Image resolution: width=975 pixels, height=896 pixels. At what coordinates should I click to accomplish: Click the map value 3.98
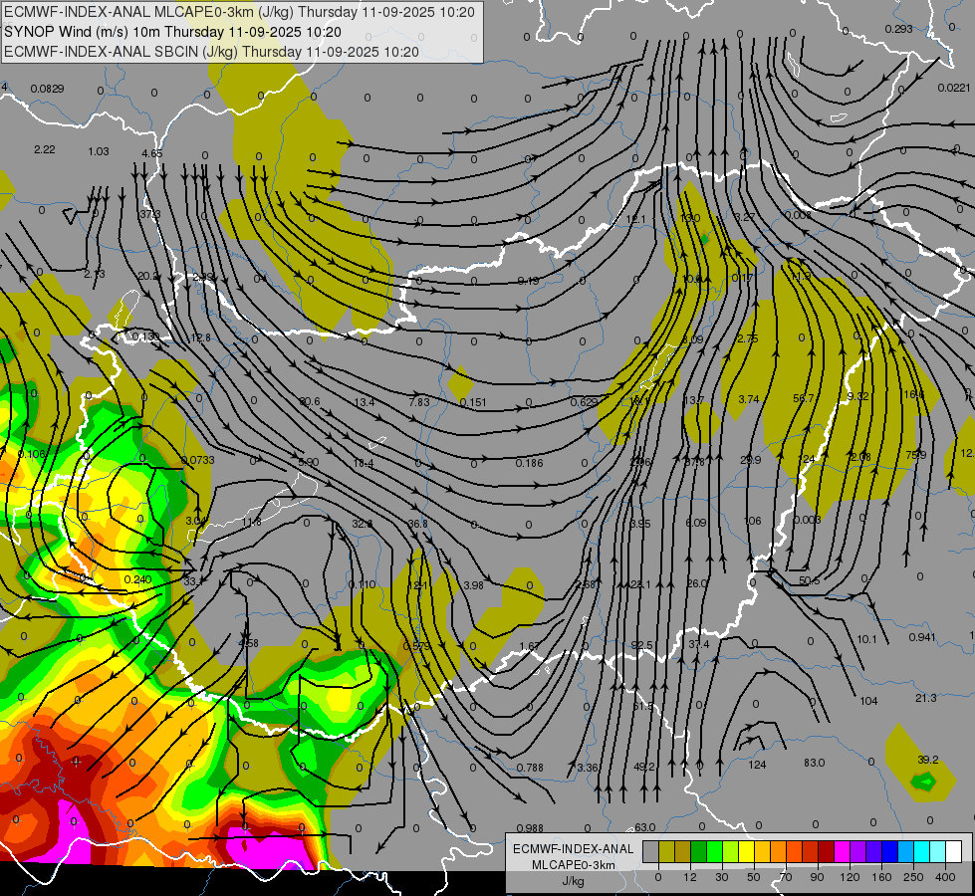[x=473, y=585]
